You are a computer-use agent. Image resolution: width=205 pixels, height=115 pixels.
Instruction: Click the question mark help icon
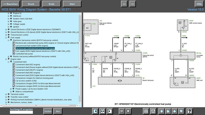[x=189, y=111]
